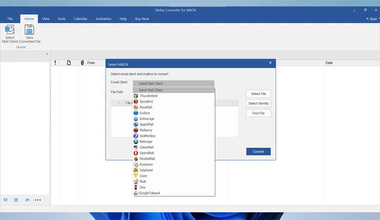Screen dimensions: 380x220
Task: Pick Netscape in the dropdown list
Action: pos(174,141)
